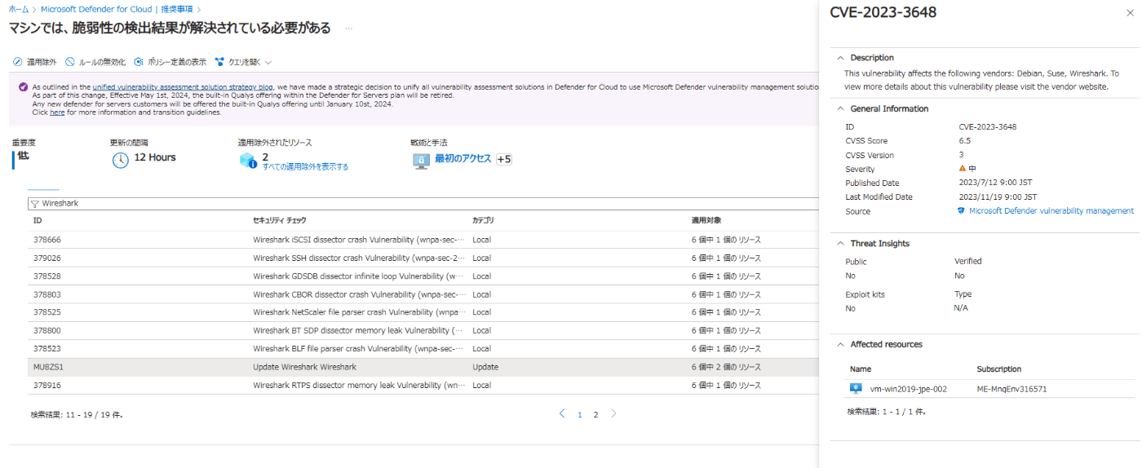Sort by カテゴリ column header

coord(483,221)
